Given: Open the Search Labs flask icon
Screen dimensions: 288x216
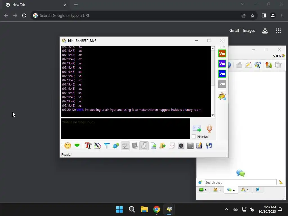Looking at the screenshot, I should (265, 31).
